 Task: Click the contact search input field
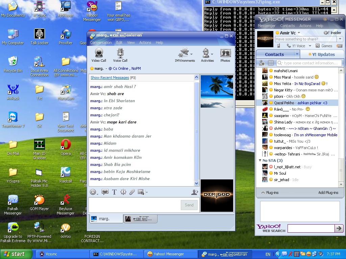pyautogui.click(x=309, y=63)
